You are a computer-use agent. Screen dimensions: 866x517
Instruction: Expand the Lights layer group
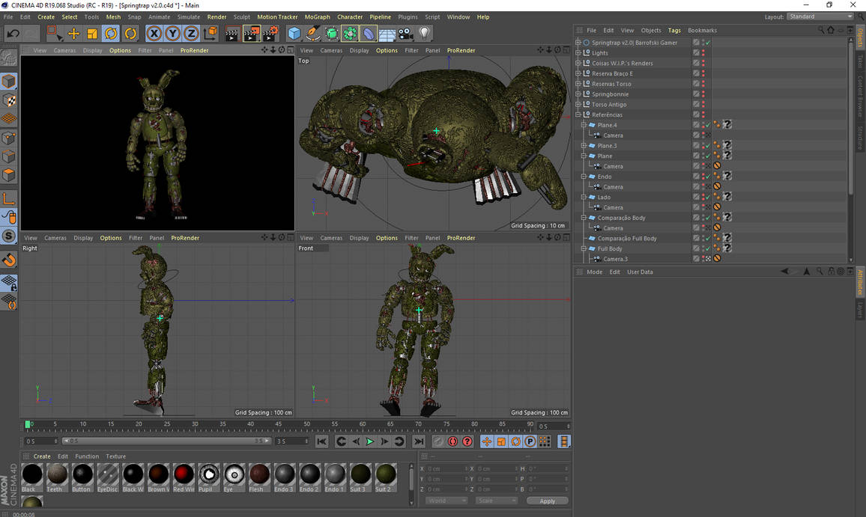coord(578,53)
